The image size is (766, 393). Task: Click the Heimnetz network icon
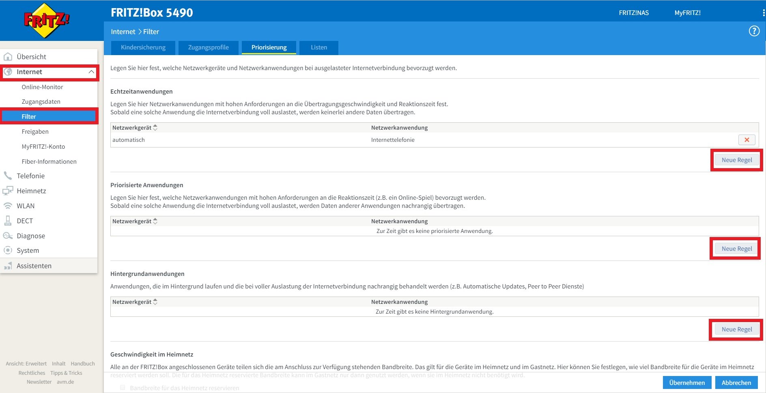pyautogui.click(x=8, y=191)
